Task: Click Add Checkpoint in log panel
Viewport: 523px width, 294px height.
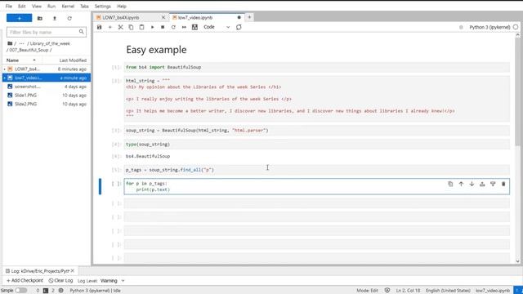Action: (x=25, y=281)
